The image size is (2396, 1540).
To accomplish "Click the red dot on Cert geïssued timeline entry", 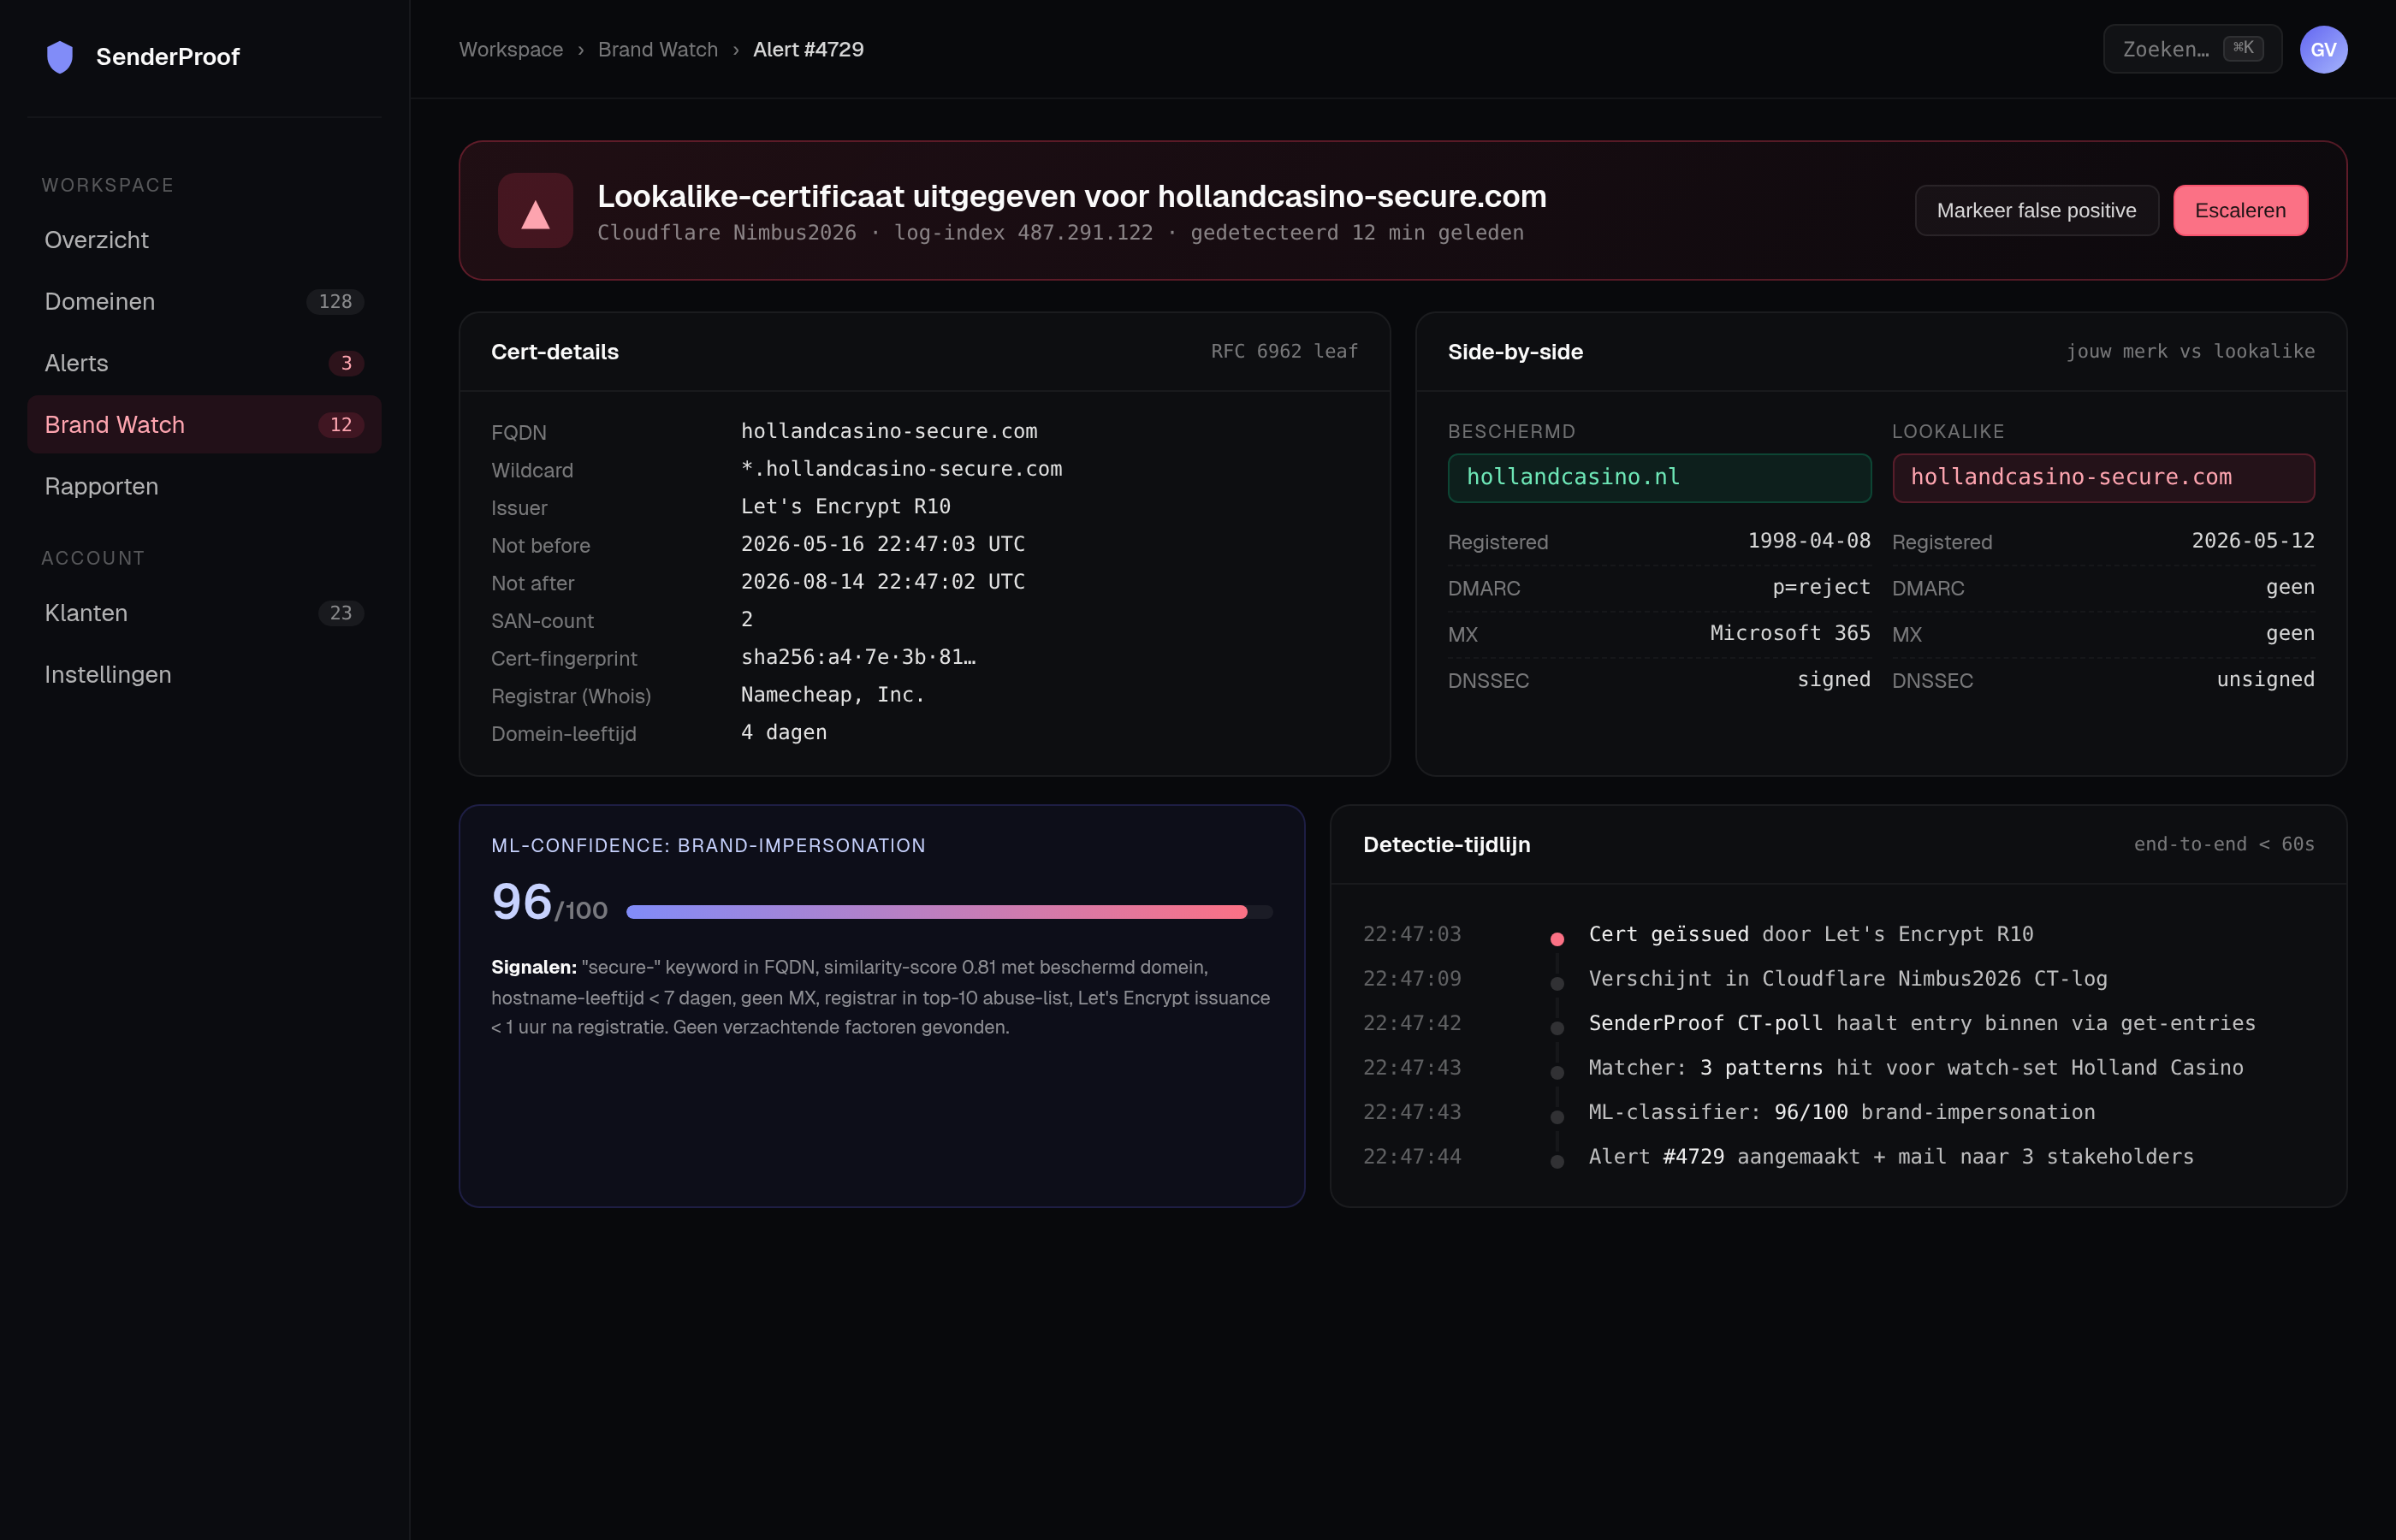I will point(1557,938).
